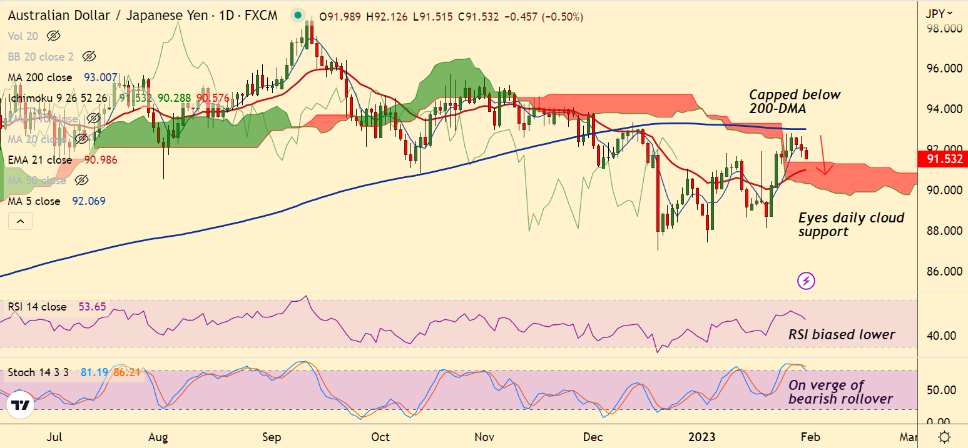This screenshot has width=968, height=448.
Task: Show the hidden Vol 20 indicator
Action: point(53,36)
